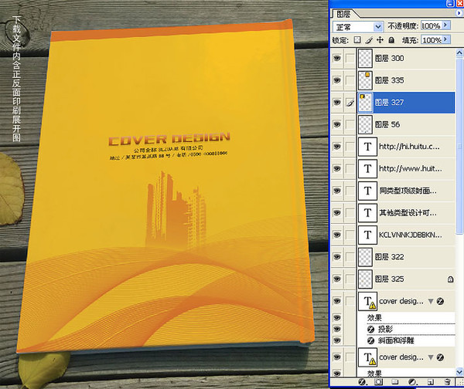Image resolution: width=464 pixels, height=389 pixels.
Task: Toggle lock image pixels brush icon
Action: pyautogui.click(x=368, y=40)
